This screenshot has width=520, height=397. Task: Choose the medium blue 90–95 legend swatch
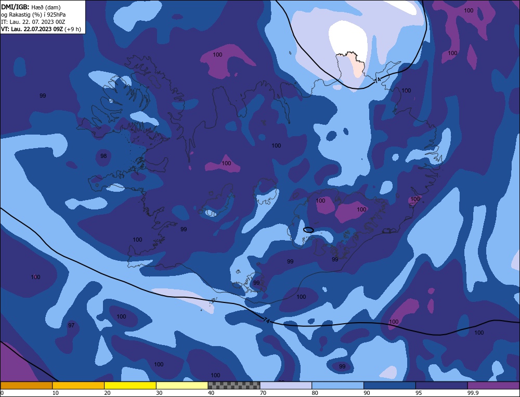click(389, 386)
